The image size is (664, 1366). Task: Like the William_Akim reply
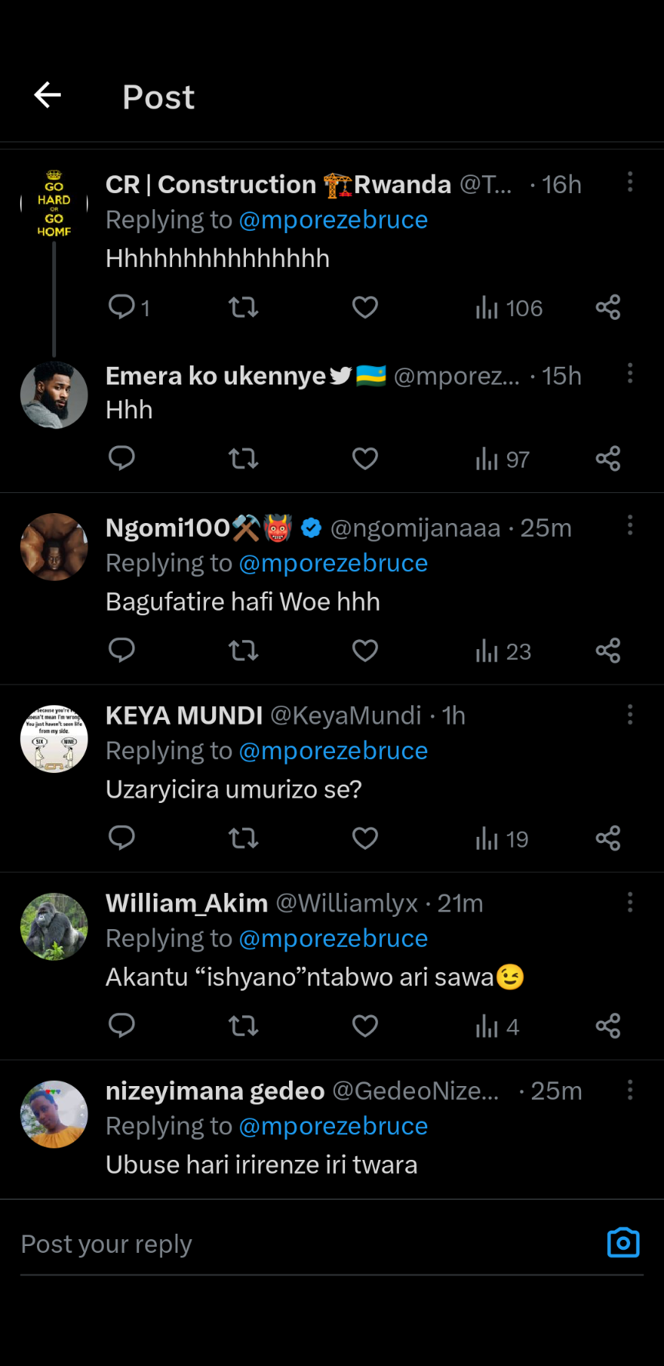coord(365,1026)
